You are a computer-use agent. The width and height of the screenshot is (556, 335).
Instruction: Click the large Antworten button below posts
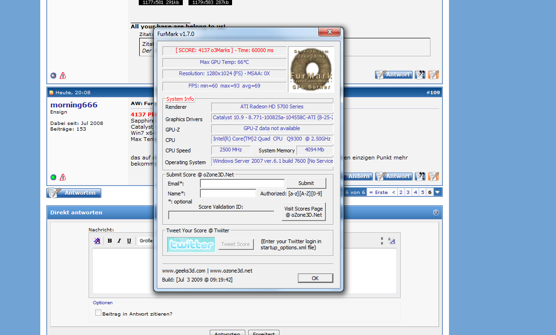click(x=74, y=193)
